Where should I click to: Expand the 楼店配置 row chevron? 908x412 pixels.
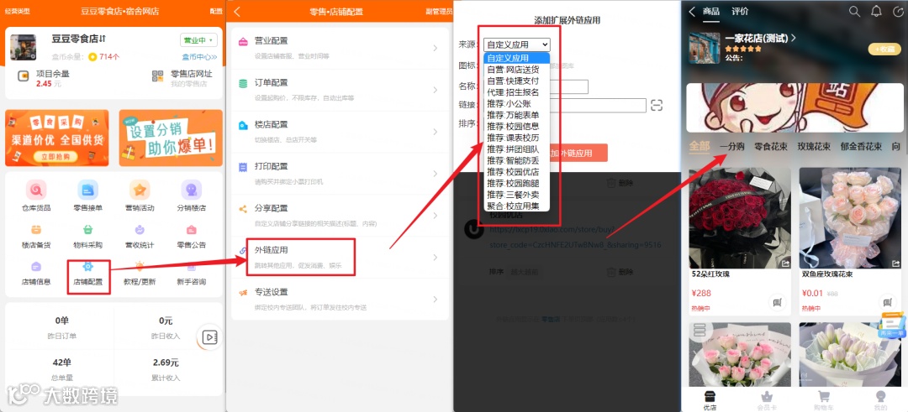click(x=435, y=132)
